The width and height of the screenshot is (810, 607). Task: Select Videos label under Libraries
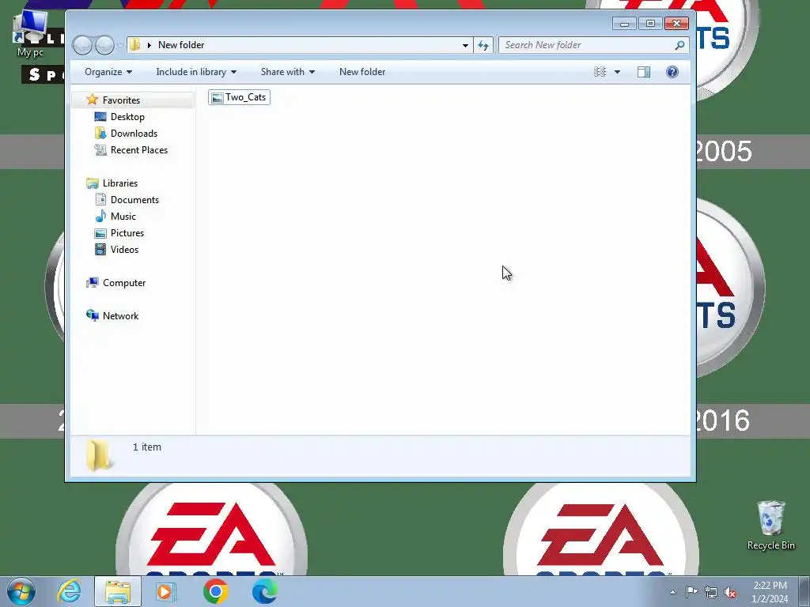124,249
